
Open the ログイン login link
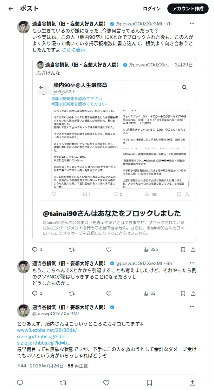tap(152, 9)
